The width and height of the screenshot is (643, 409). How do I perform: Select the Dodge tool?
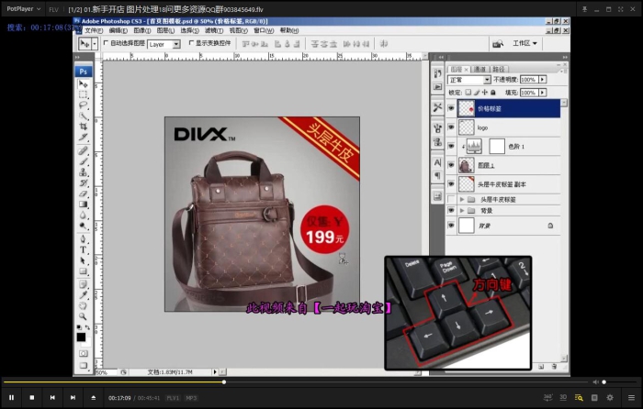click(x=84, y=226)
